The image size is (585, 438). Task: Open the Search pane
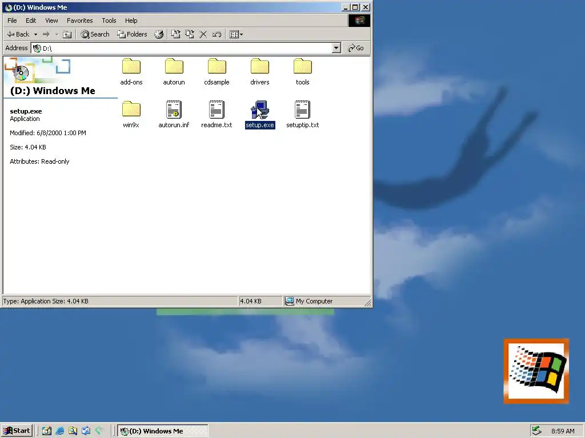pos(95,34)
